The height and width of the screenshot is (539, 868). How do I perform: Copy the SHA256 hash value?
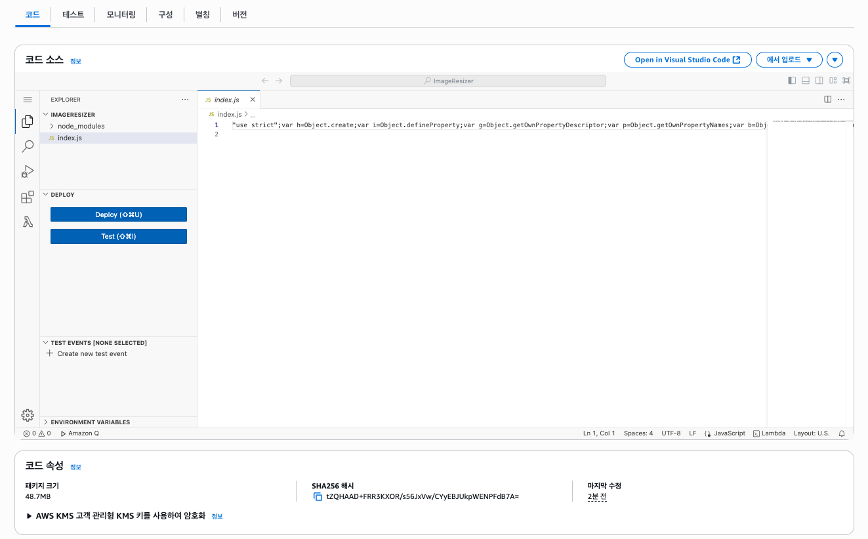pyautogui.click(x=318, y=497)
